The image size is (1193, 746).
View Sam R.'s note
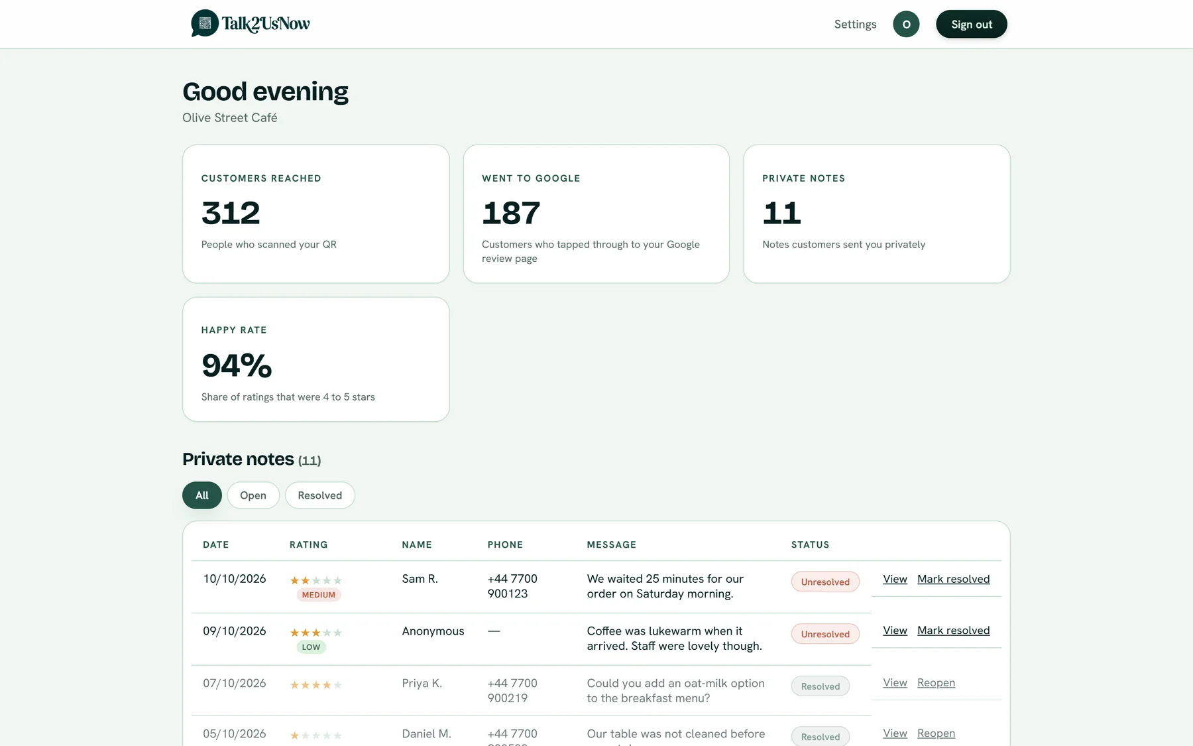point(895,579)
